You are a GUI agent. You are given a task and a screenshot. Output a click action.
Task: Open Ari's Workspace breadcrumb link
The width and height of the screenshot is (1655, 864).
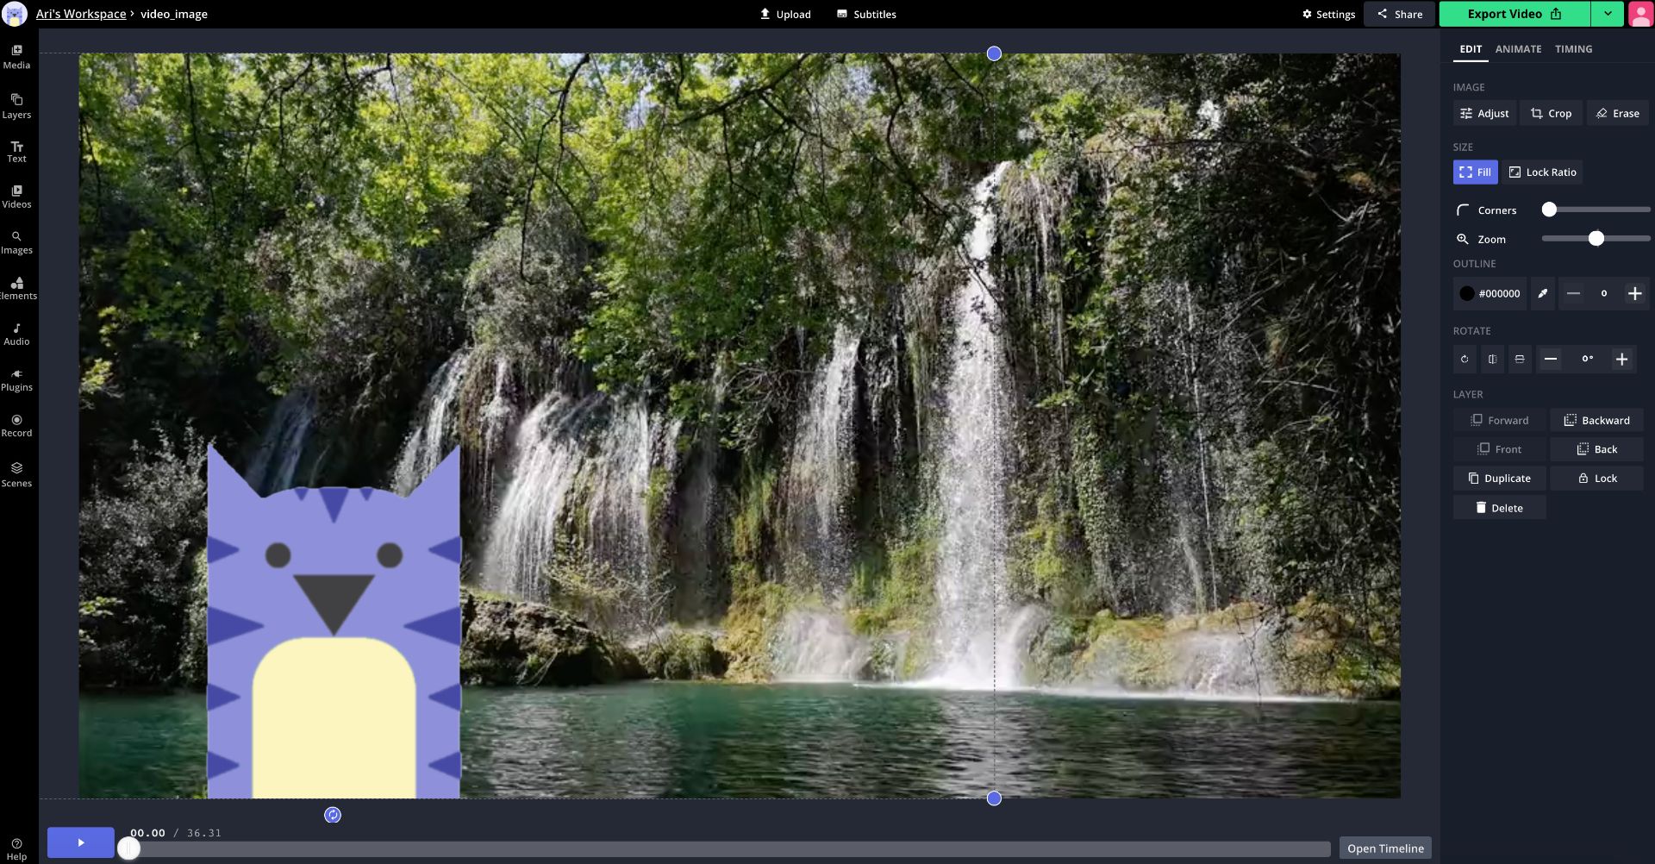(x=81, y=14)
